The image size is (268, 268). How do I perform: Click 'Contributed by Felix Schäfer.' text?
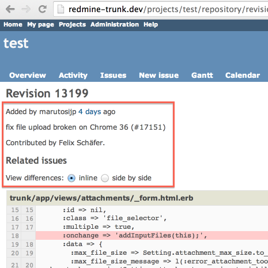coord(55,143)
